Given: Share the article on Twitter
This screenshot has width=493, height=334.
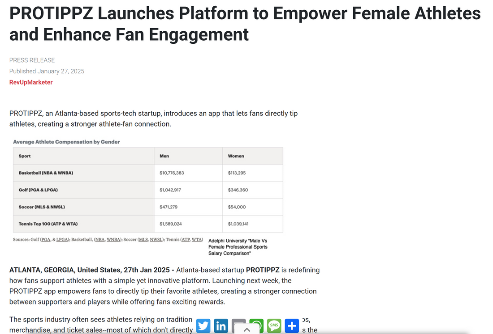Looking at the screenshot, I should 203,326.
